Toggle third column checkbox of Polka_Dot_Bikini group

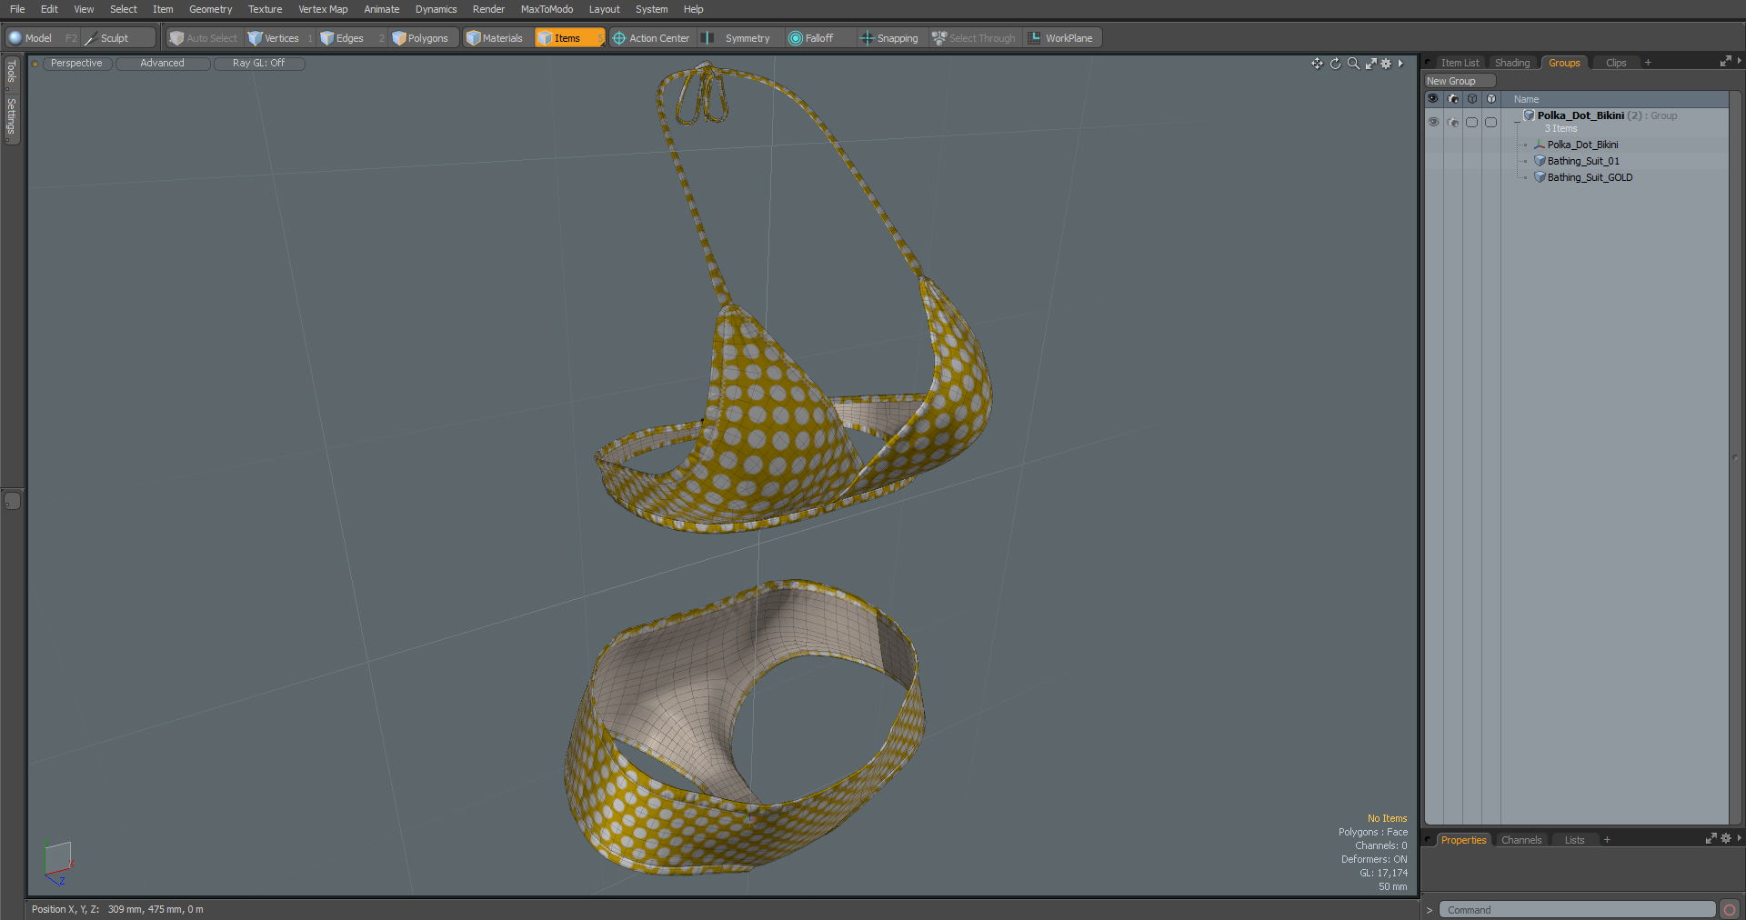(1472, 122)
